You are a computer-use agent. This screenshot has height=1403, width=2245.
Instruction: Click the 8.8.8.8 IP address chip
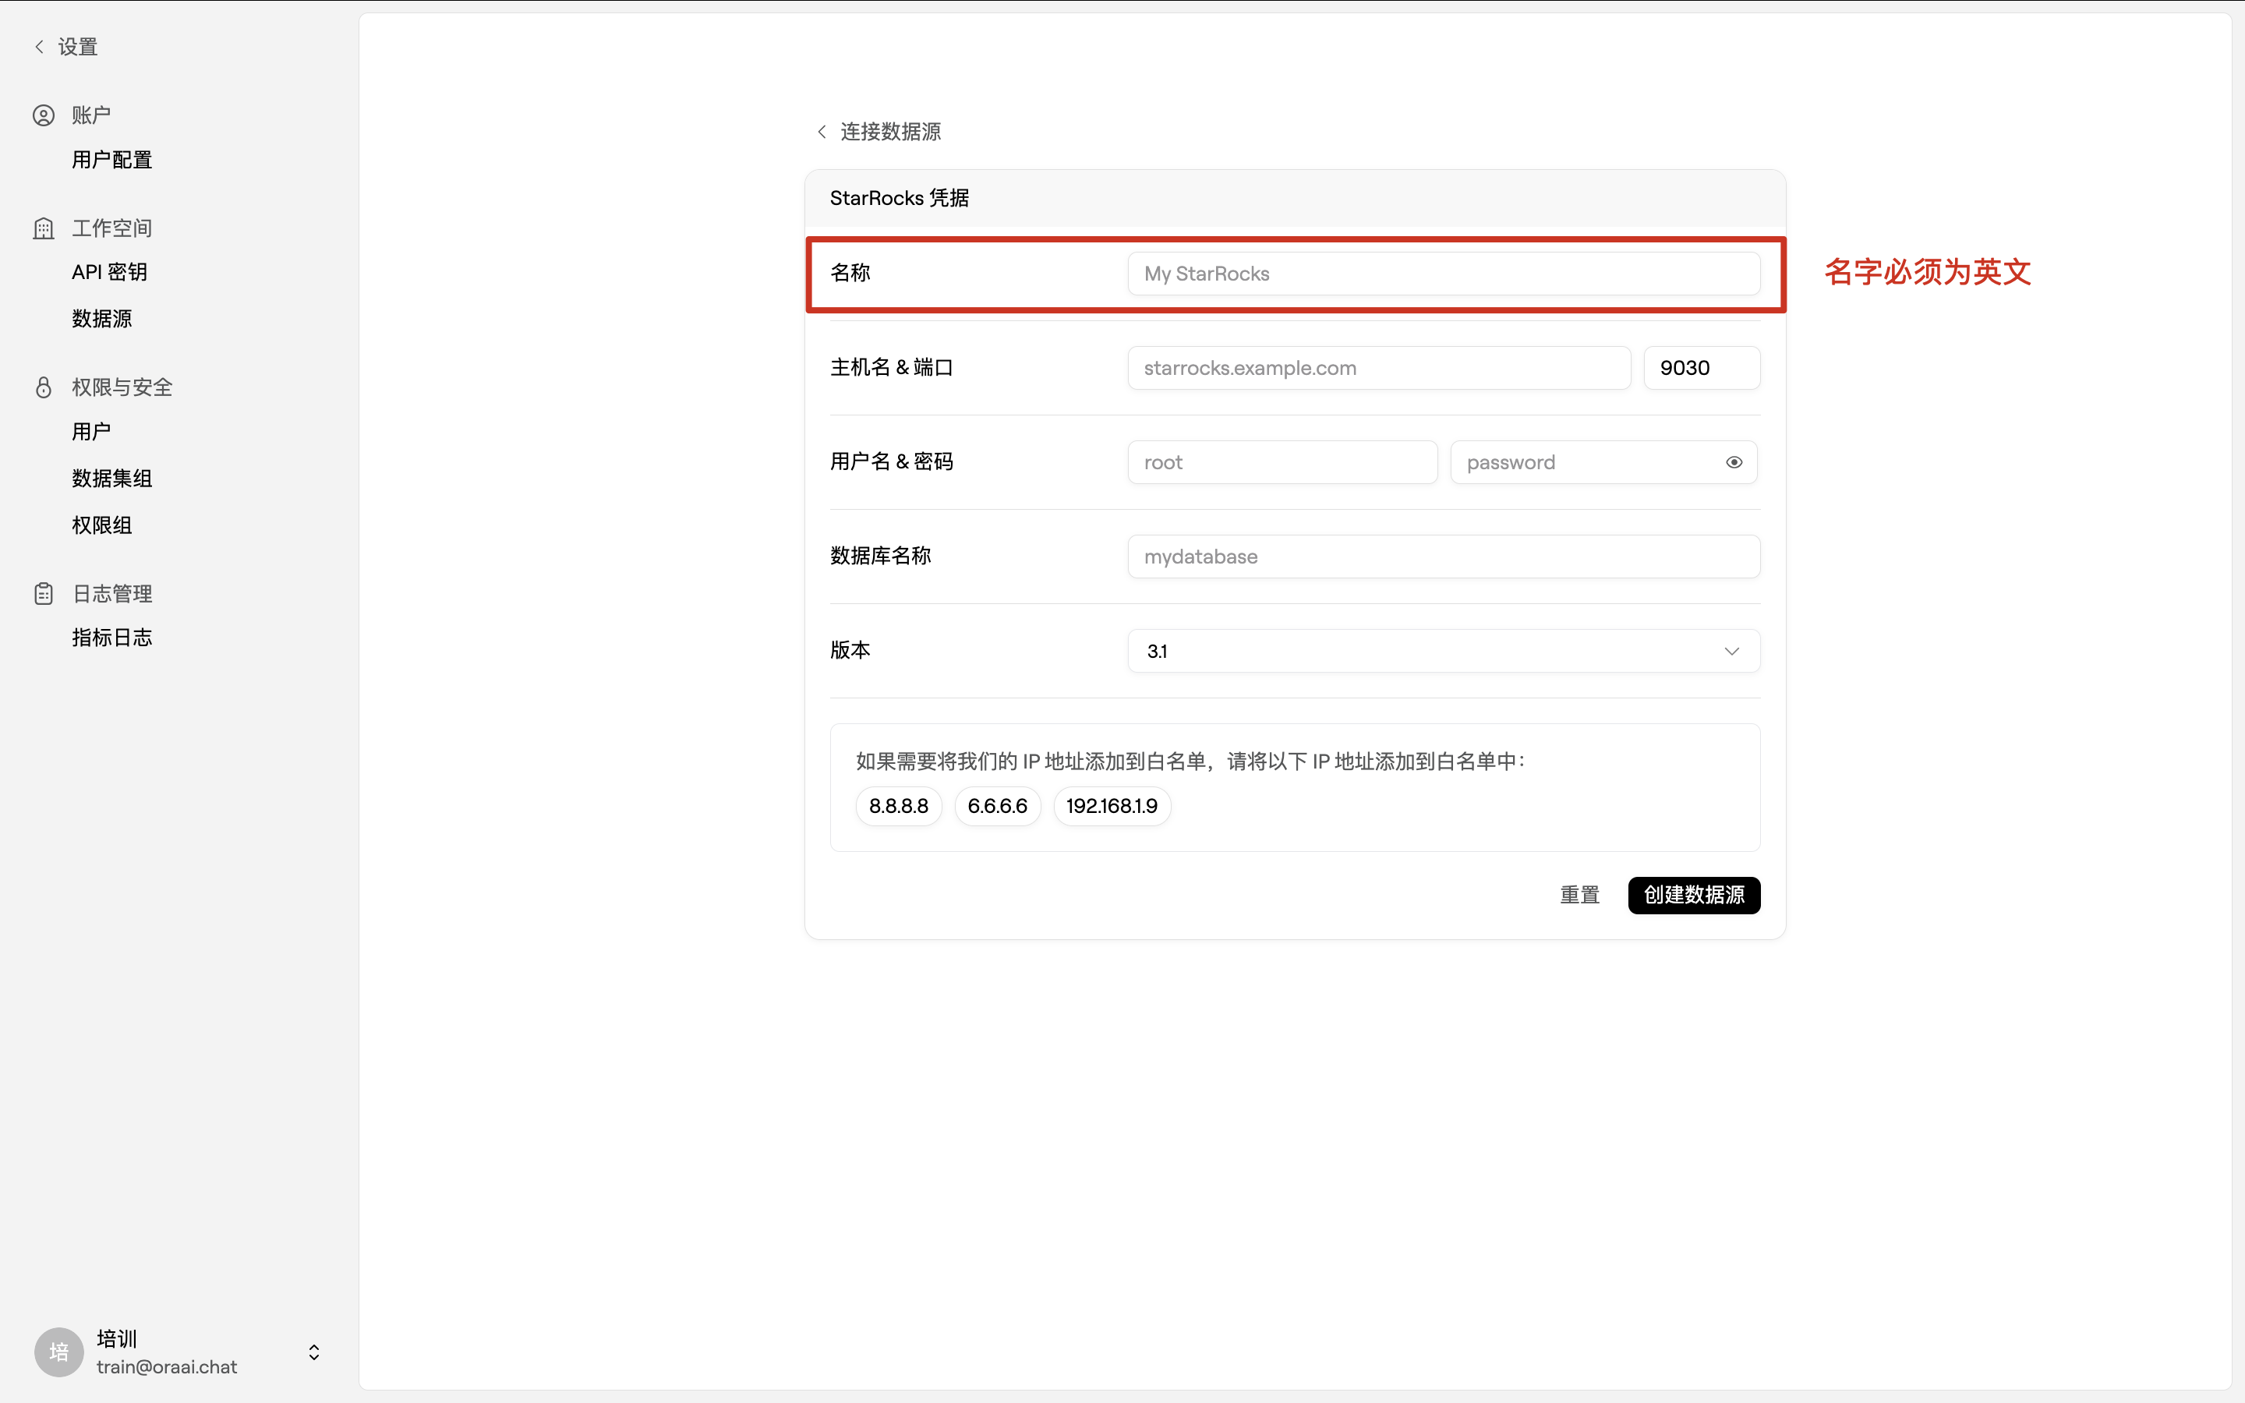[x=898, y=805]
